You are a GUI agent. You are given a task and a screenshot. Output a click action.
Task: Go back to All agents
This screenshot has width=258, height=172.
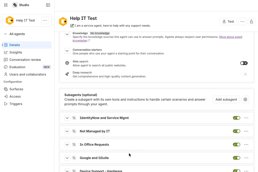pos(17,34)
